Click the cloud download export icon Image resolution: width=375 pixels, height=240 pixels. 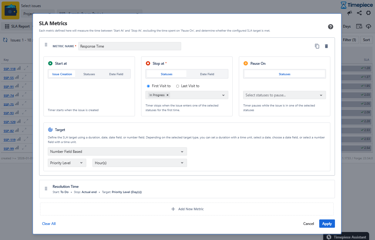(x=369, y=26)
